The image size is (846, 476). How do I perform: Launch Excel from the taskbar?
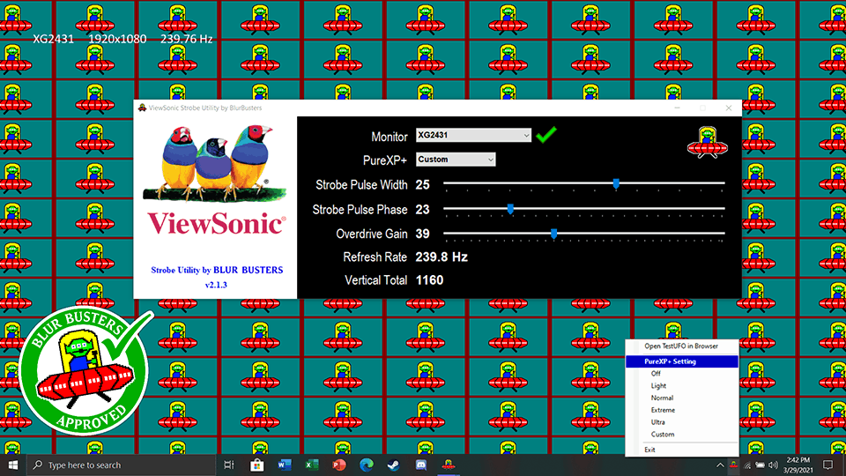tap(311, 465)
